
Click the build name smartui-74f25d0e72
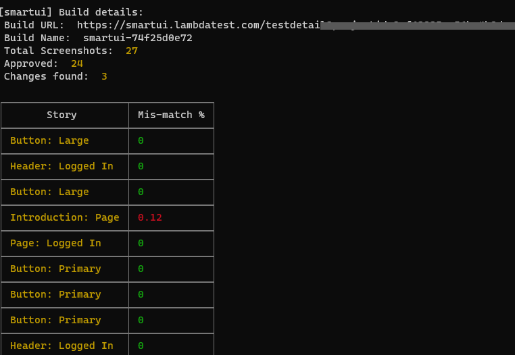[137, 38]
